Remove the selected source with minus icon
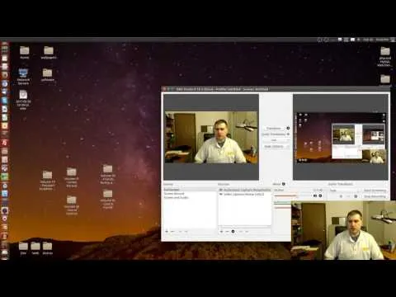The image size is (396, 297). (228, 232)
